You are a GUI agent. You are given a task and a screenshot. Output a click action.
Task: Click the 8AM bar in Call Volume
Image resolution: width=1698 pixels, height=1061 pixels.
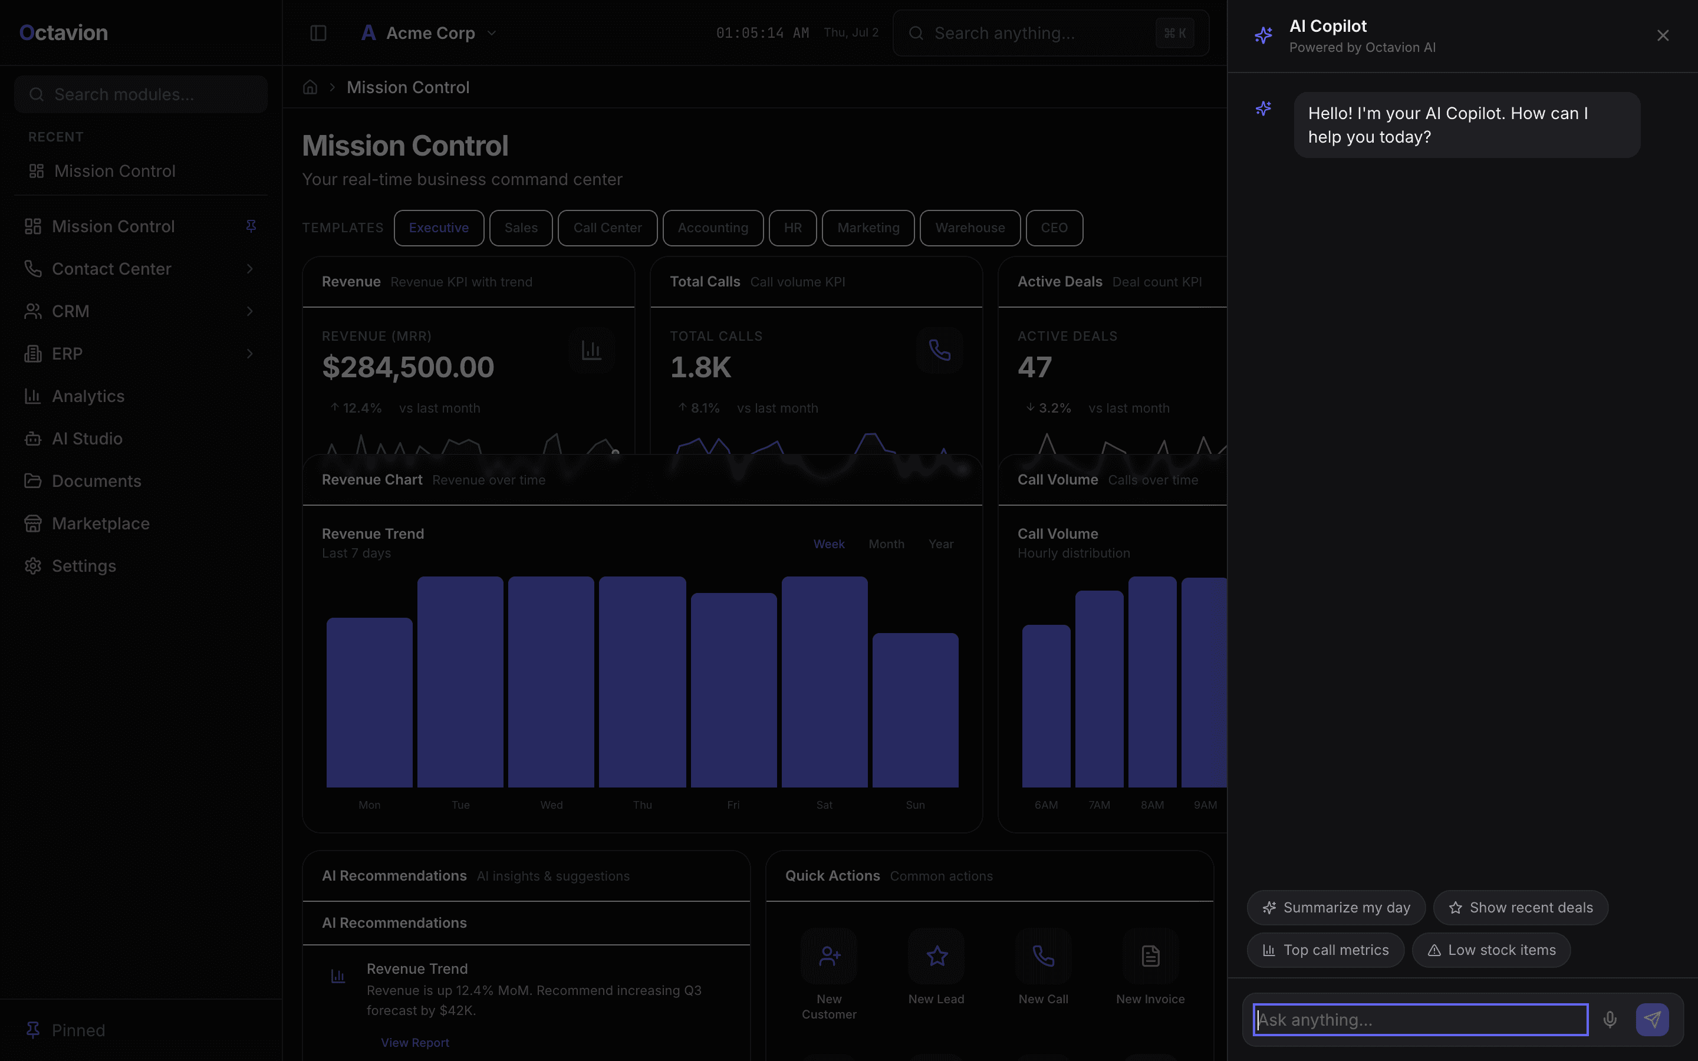(x=1152, y=681)
